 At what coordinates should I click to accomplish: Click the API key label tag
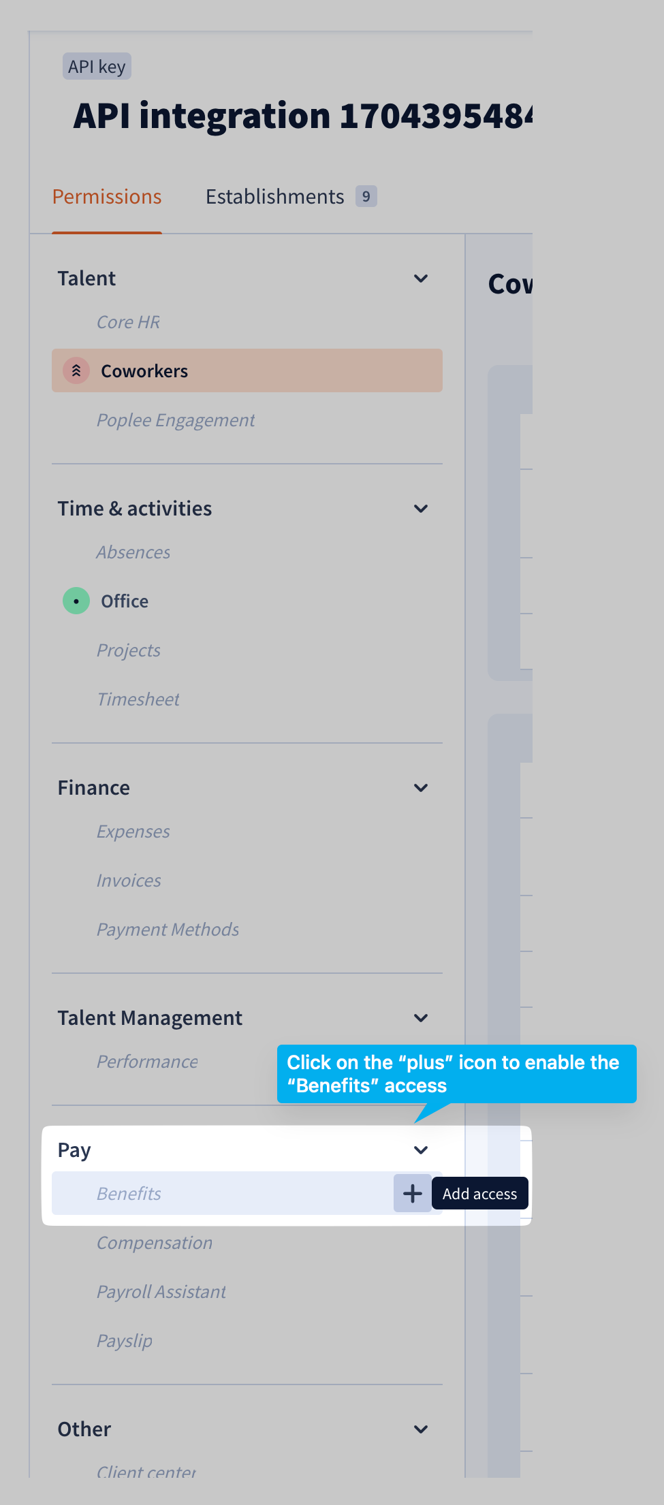pos(97,67)
